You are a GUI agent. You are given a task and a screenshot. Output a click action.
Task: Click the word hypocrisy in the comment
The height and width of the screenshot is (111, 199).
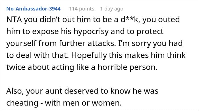(x=91, y=32)
